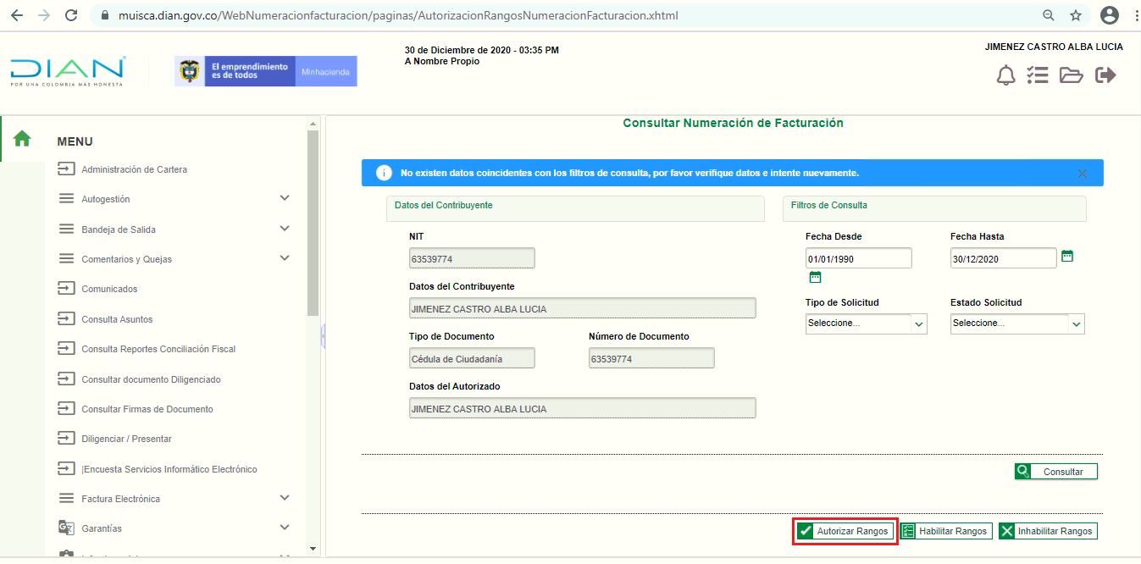
Task: Go to the green home icon
Action: (22, 139)
